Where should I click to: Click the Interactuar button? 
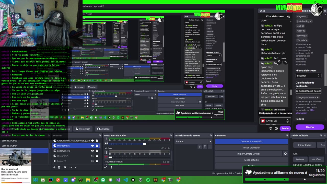tap(82, 129)
